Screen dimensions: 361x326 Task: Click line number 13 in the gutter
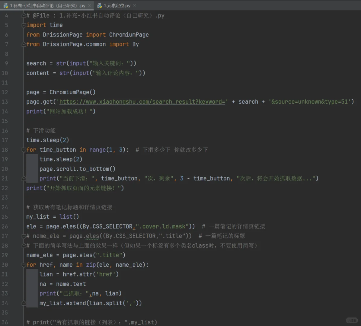[x=5, y=102]
